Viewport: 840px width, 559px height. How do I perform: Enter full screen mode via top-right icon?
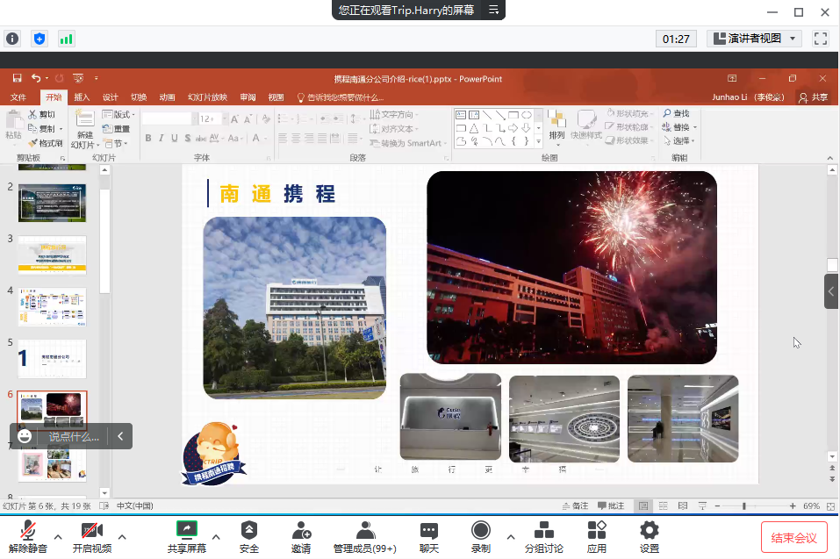[821, 39]
